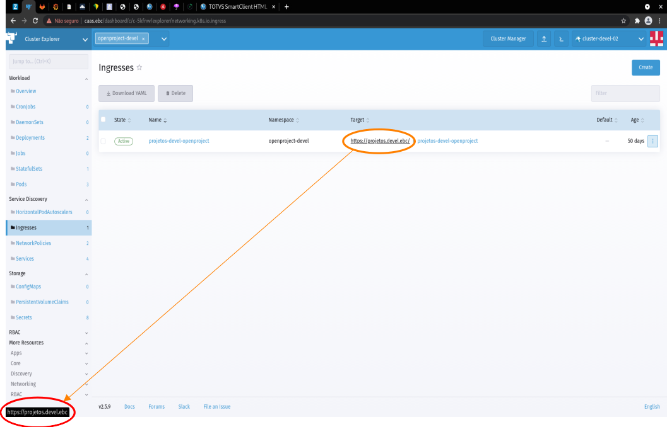Open the Import YAML dialog

click(544, 38)
